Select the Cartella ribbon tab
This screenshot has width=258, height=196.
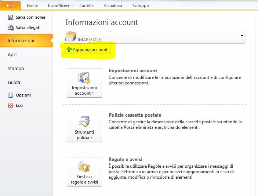click(x=86, y=6)
